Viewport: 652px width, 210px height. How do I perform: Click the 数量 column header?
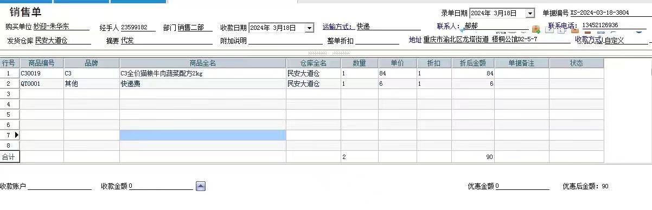click(x=360, y=63)
